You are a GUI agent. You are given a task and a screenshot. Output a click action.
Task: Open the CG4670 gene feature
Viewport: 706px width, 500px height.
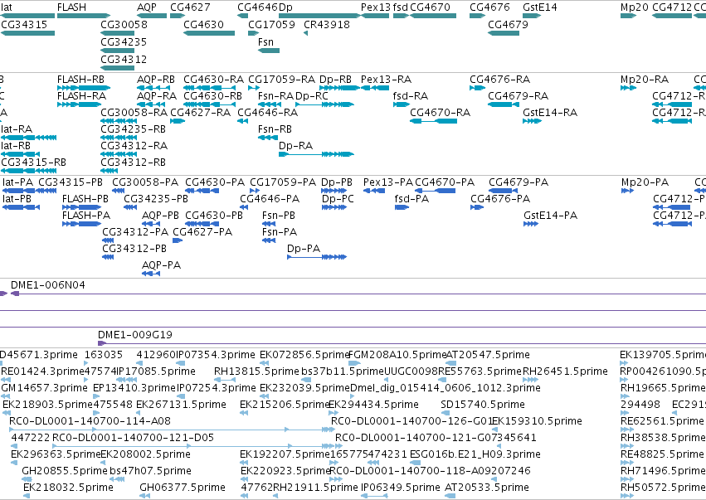(433, 16)
